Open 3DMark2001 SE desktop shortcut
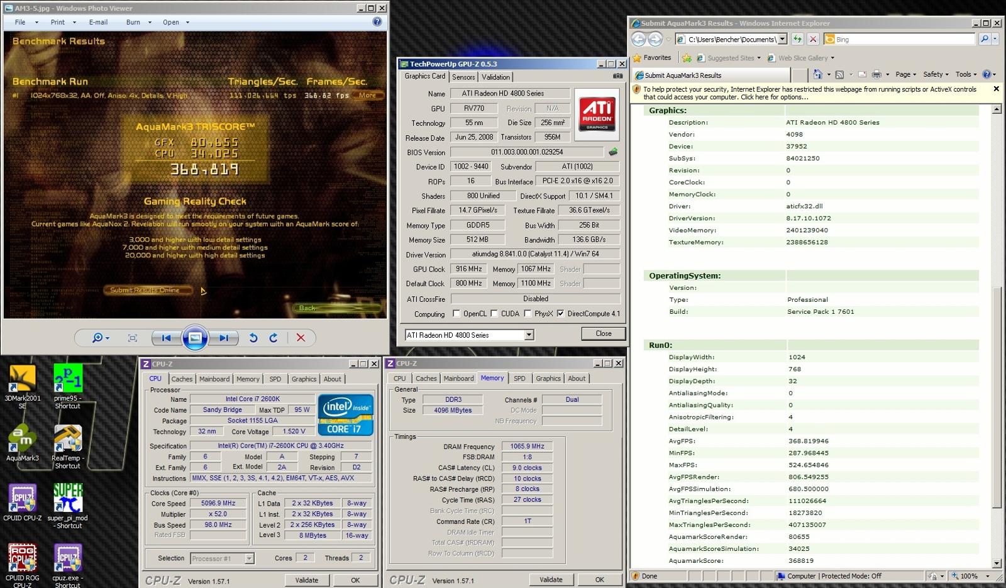Viewport: 1006px width, 588px height. pos(23,387)
